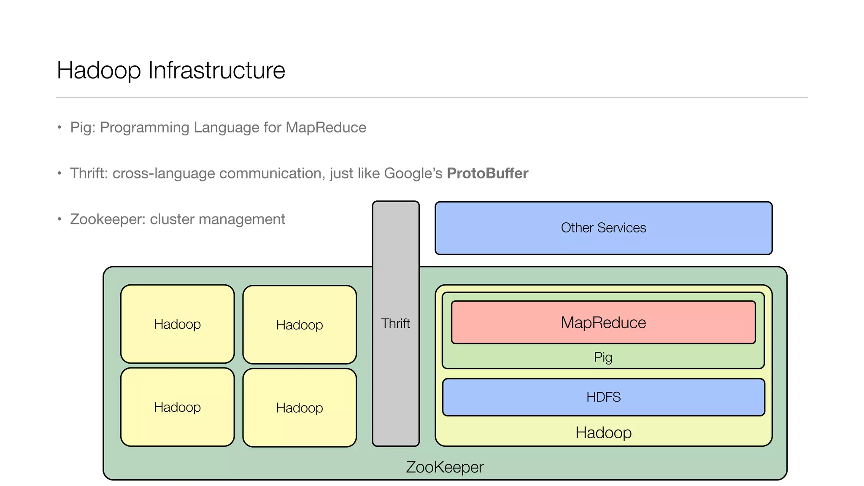Click the bullet dot before Zookeeper line
Viewport: 864px width, 486px height.
point(59,219)
